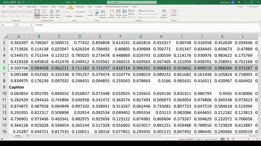261x146 pixels.
Task: Select cell containing 0.9565
Action: click(x=223, y=94)
